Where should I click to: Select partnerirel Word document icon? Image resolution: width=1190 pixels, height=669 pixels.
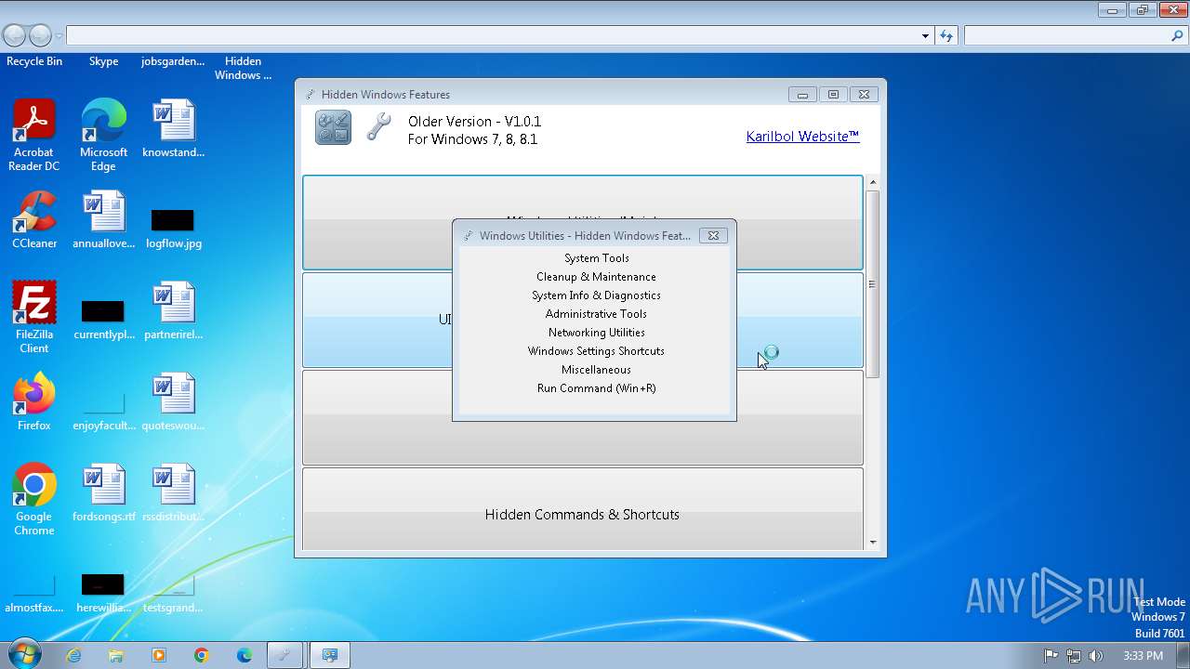(173, 311)
